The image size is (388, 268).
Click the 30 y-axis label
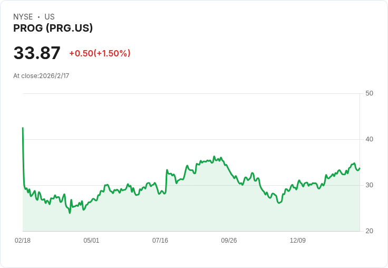pyautogui.click(x=369, y=185)
